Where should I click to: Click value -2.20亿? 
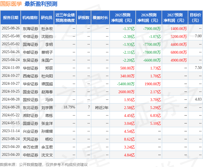[129, 60]
